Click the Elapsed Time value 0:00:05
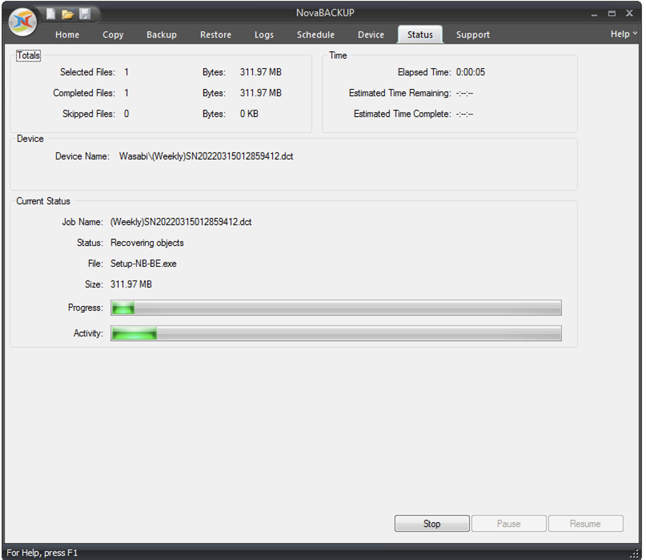The image size is (646, 560). pos(471,72)
